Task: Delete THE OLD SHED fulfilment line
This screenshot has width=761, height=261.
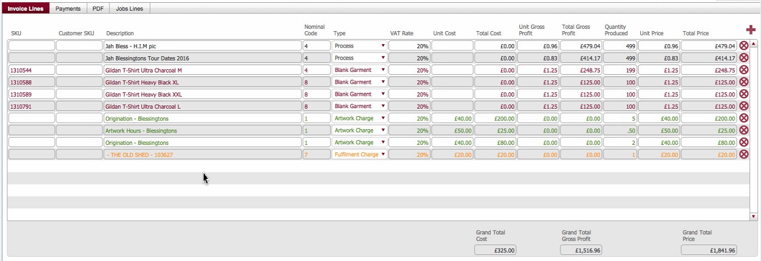Action: [x=743, y=154]
